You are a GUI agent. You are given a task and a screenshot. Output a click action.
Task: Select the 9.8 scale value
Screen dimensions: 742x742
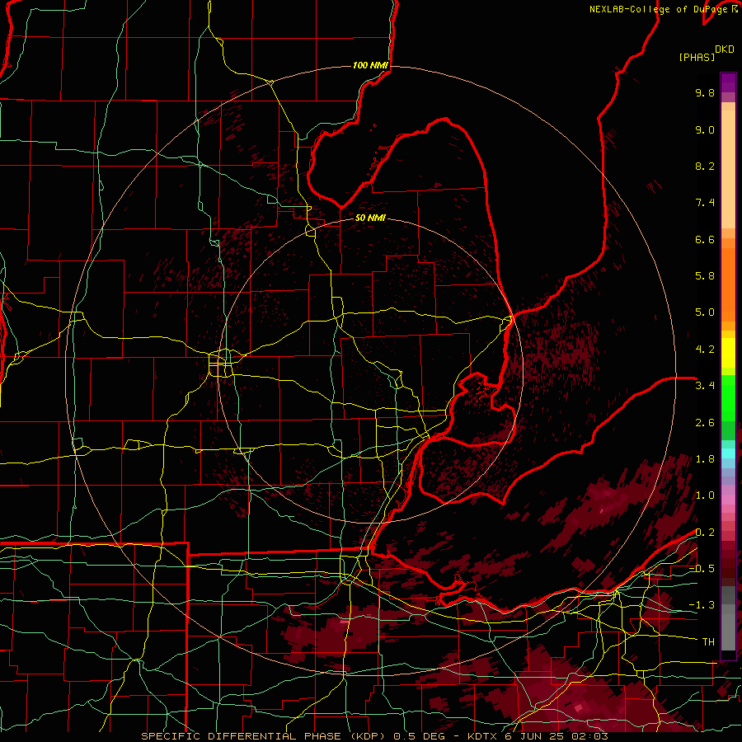coord(705,92)
